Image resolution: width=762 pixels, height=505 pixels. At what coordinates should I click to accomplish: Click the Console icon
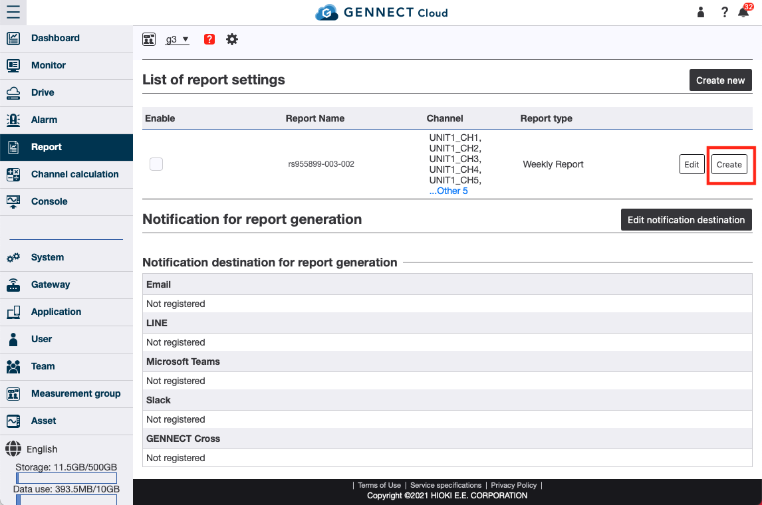coord(13,201)
